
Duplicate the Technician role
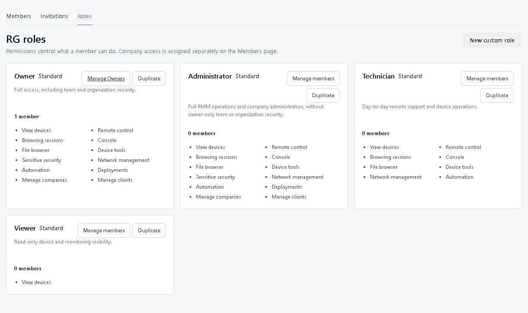coord(497,95)
